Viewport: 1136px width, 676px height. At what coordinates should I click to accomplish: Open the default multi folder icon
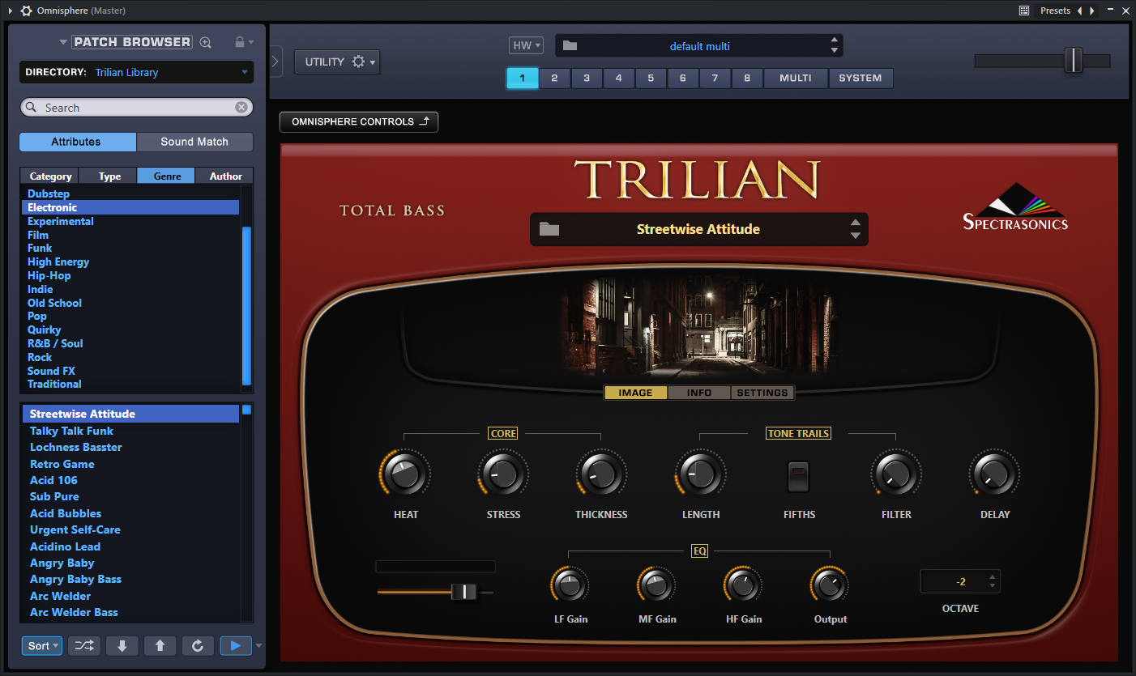tap(570, 46)
